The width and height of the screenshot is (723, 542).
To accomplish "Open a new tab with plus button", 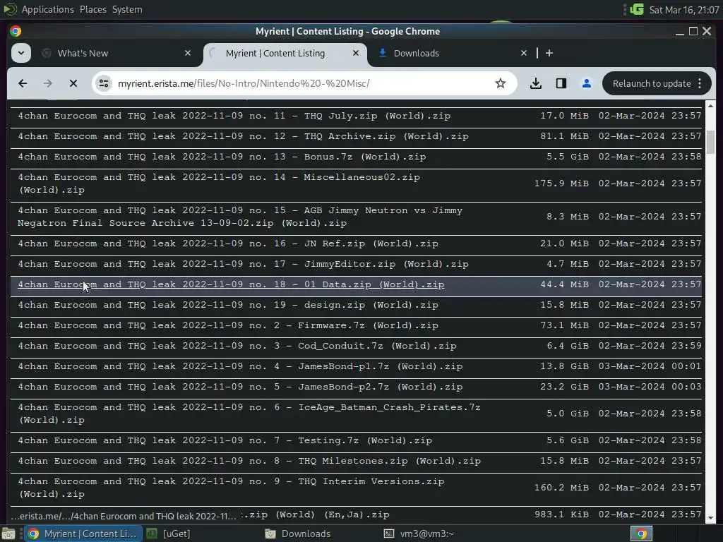I will point(549,53).
